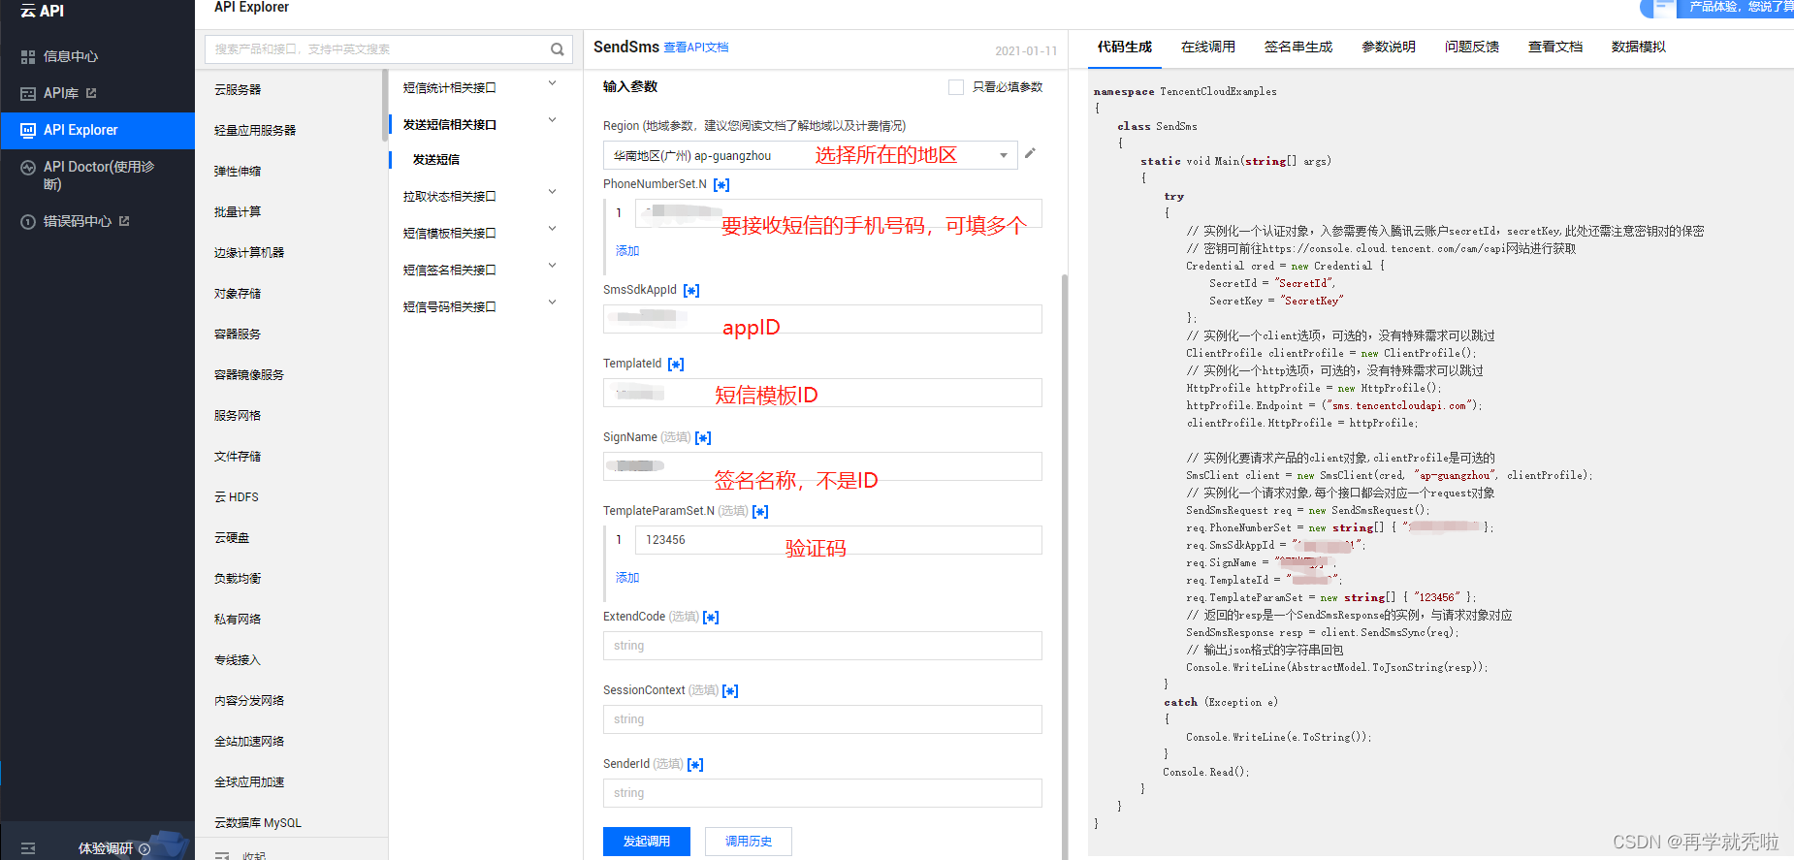Screen dimensions: 1794x860
Task: Click the pencil edit icon beside Region
Action: point(1030,153)
